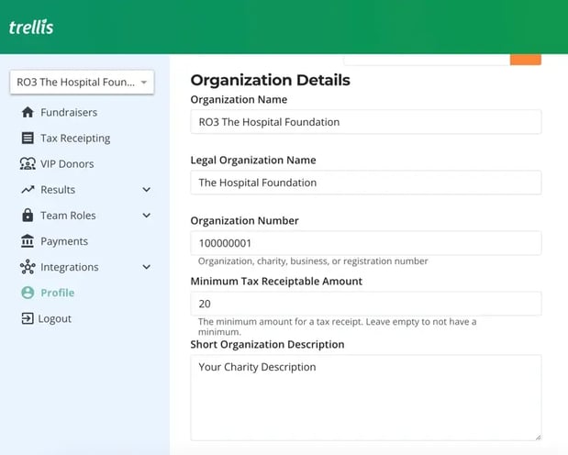Click the Profile avatar icon
This screenshot has width=568, height=455.
(28, 293)
